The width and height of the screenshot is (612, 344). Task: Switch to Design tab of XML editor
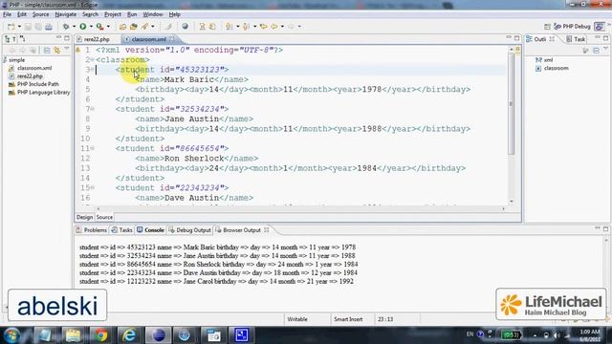click(x=84, y=217)
